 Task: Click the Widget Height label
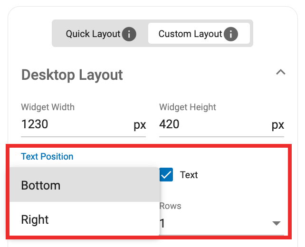[x=188, y=107]
